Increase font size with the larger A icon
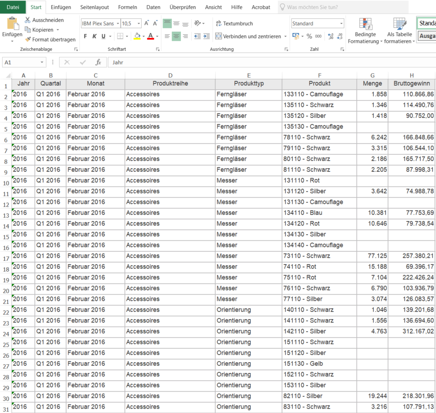The height and width of the screenshot is (413, 436). [x=146, y=23]
